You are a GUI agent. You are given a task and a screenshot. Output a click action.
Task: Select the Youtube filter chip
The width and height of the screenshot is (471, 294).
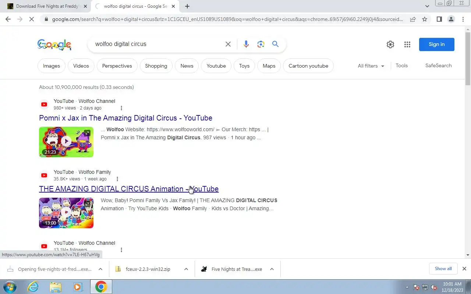[x=216, y=66]
